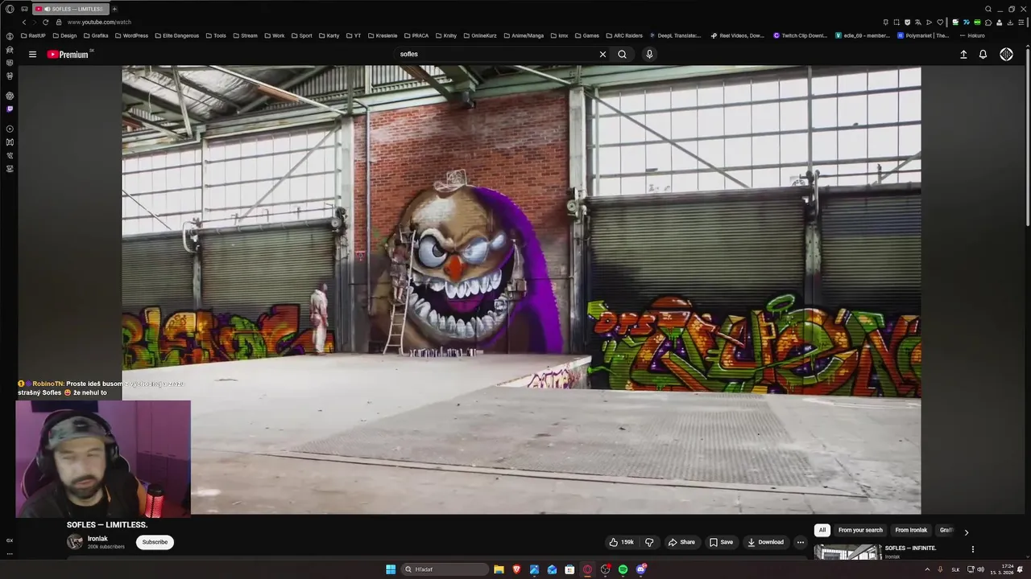The width and height of the screenshot is (1031, 579).
Task: Open YouTube notifications bell
Action: [x=983, y=54]
